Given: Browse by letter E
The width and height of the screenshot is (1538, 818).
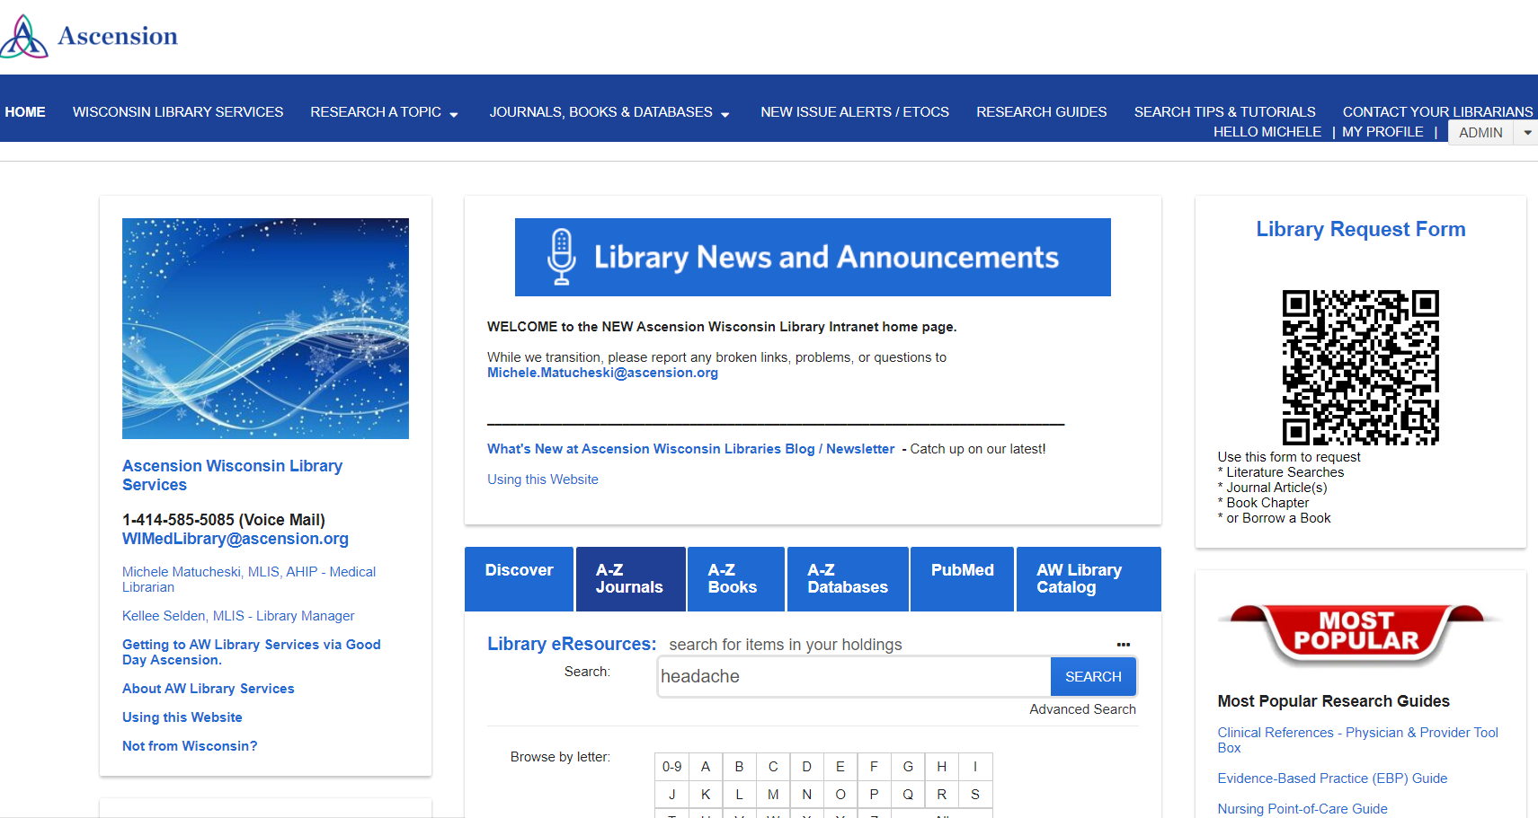Looking at the screenshot, I should point(840,767).
